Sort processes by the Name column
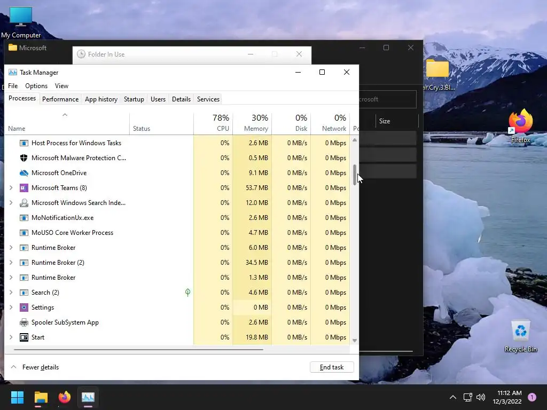 pos(67,123)
